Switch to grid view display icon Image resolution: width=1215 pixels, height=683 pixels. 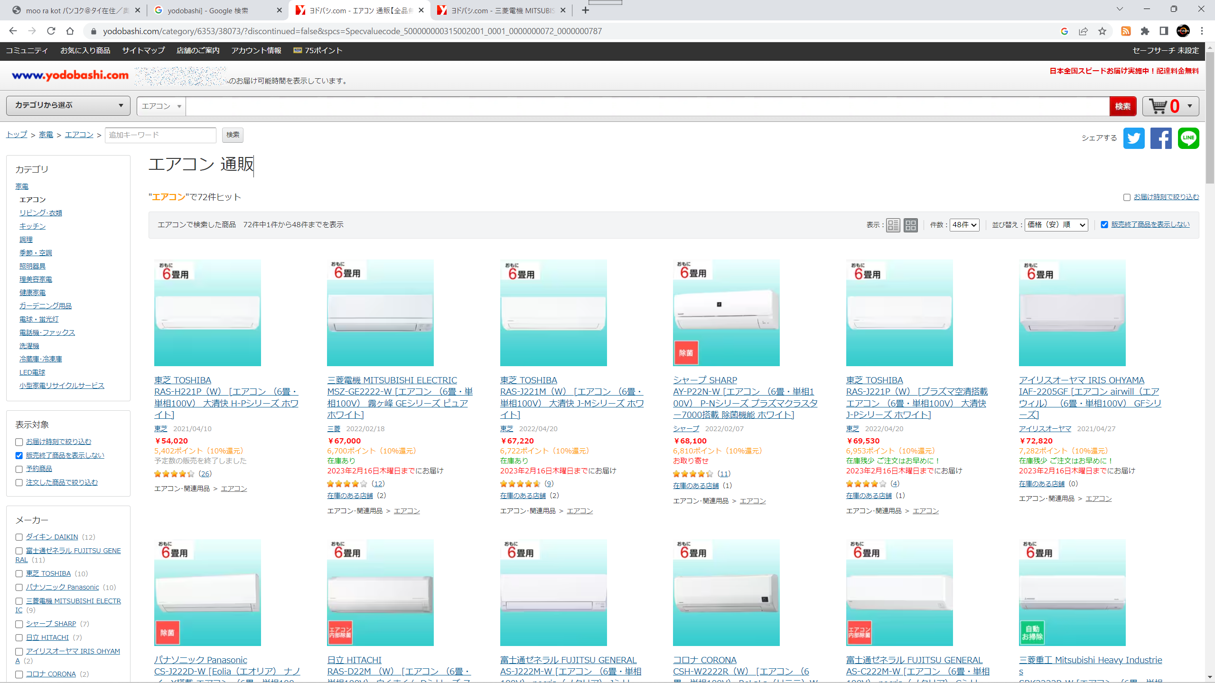tap(910, 225)
